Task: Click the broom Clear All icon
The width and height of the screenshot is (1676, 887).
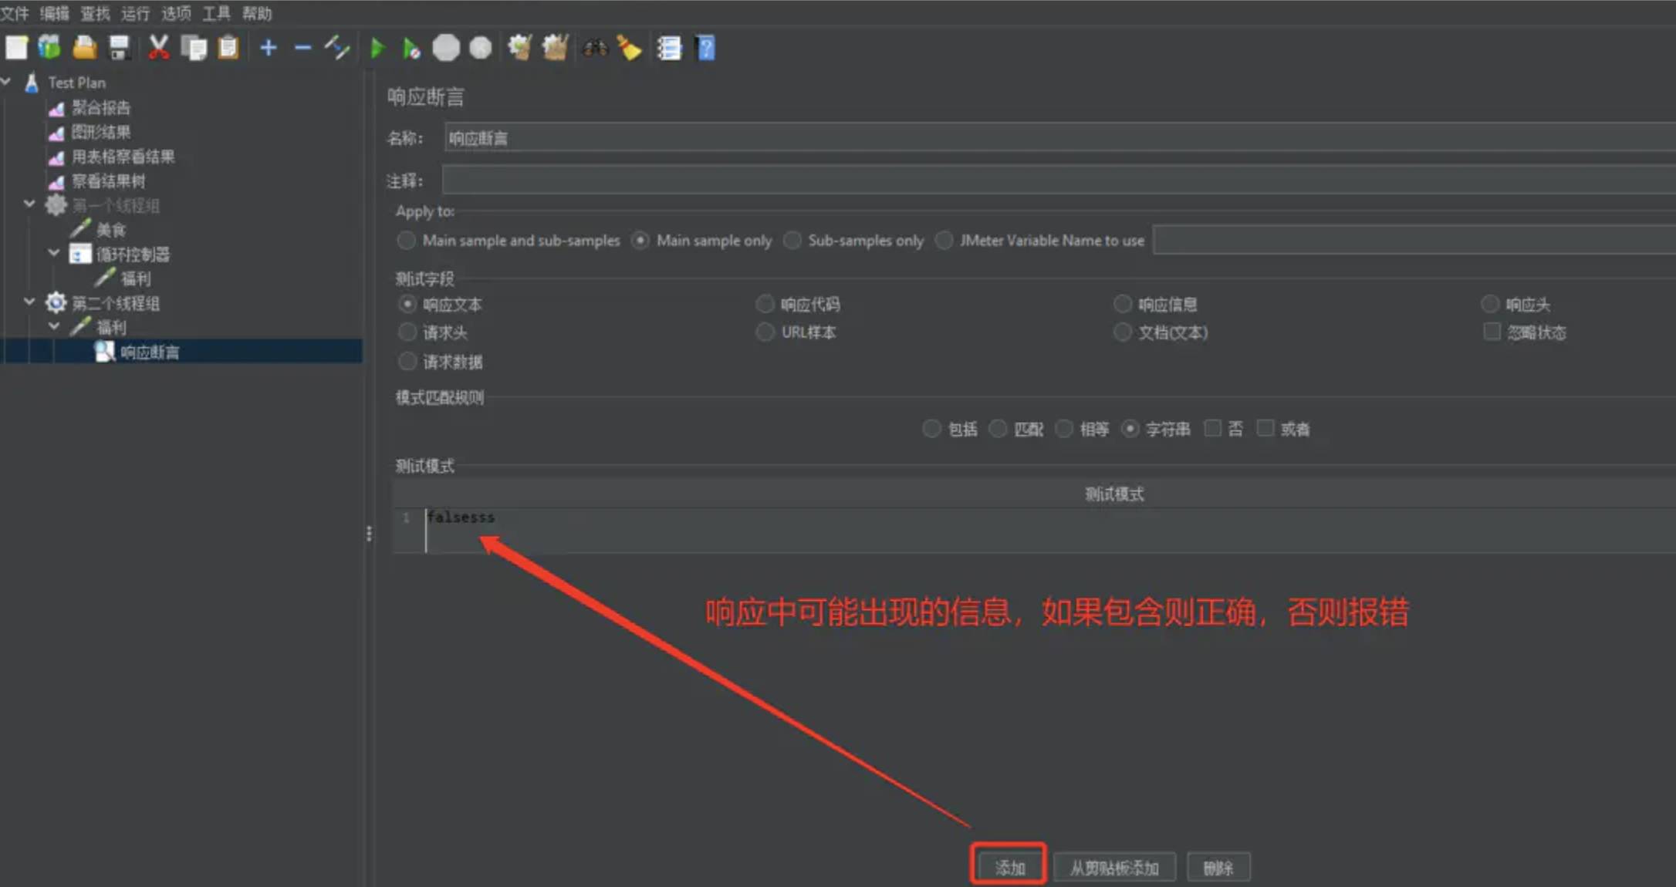Action: click(x=630, y=49)
